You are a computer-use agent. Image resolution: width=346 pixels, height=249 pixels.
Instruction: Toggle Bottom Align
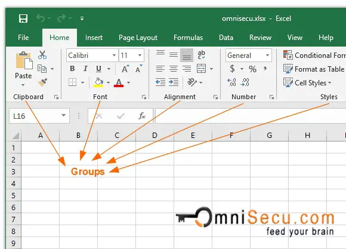click(187, 56)
